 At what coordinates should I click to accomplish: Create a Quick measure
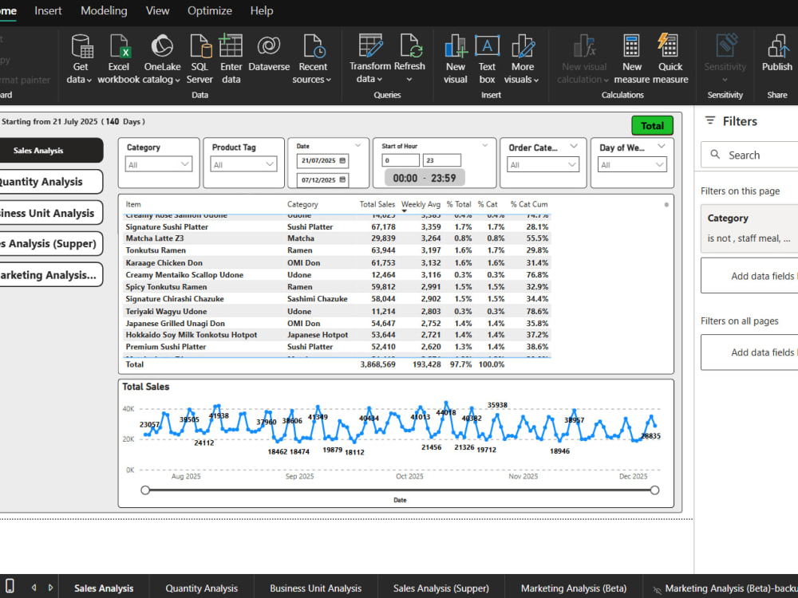[670, 59]
